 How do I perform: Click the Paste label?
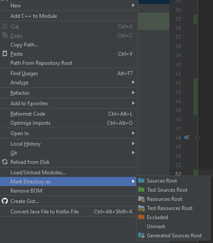[x=17, y=54]
